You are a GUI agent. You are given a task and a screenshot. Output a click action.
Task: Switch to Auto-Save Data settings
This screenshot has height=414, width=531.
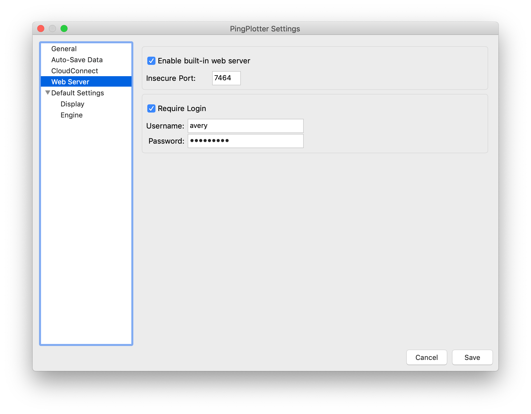coord(77,60)
